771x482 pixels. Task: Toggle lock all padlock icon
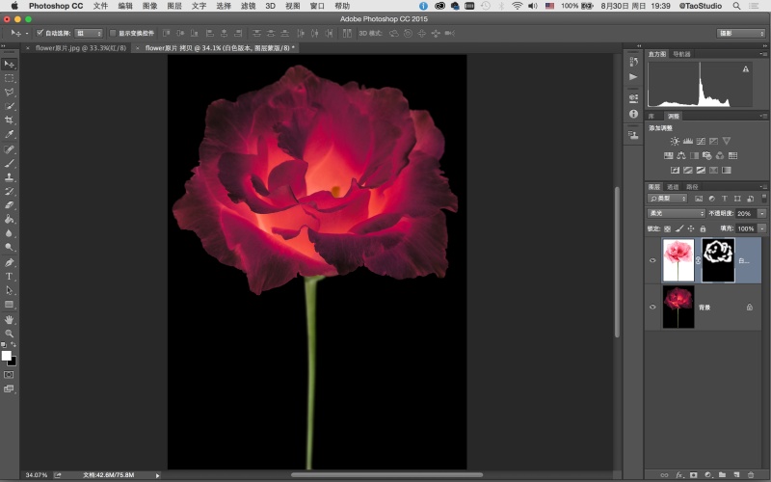pyautogui.click(x=703, y=228)
